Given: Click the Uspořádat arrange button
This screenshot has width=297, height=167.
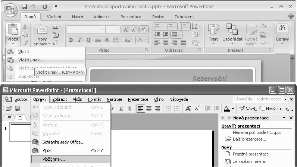Looking at the screenshot, I should [x=232, y=34].
